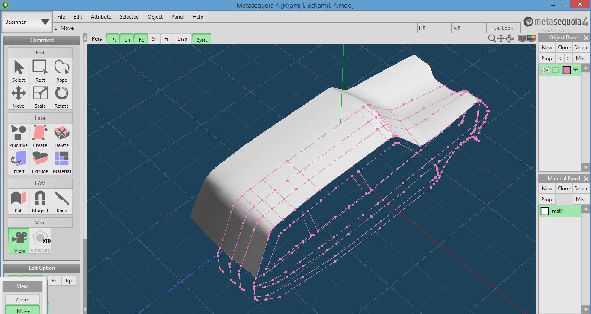Toggle the Pt point display button
The width and height of the screenshot is (591, 314).
(113, 39)
